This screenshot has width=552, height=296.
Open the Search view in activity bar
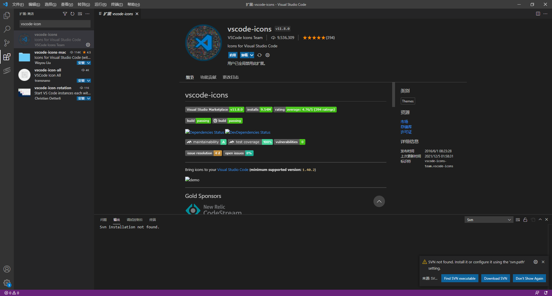point(7,29)
